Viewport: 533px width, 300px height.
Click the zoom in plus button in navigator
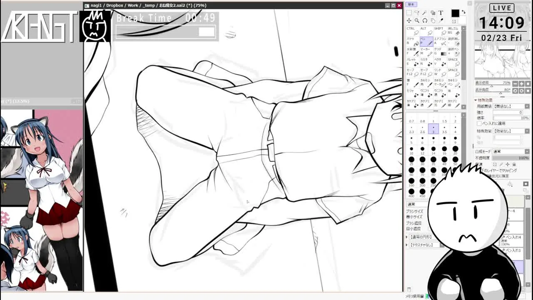[521, 83]
